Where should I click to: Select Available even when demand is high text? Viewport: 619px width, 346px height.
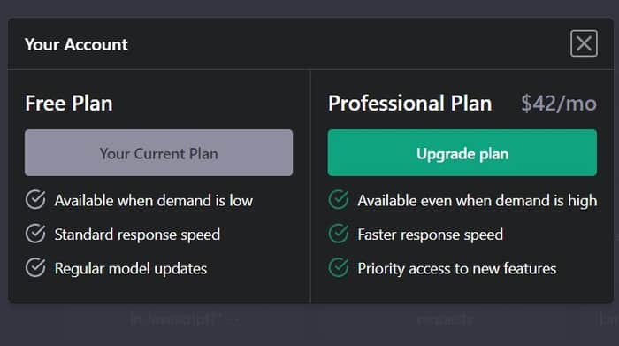tap(478, 201)
